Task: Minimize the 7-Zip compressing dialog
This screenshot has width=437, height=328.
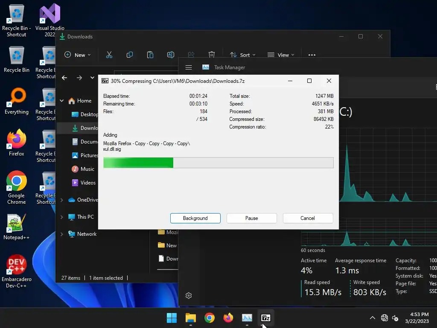Action: pos(290,81)
